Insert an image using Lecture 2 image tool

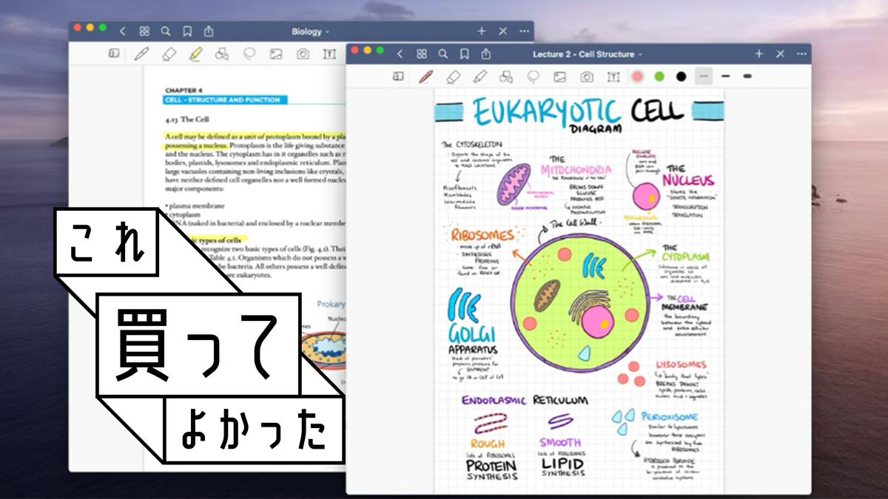tap(560, 76)
